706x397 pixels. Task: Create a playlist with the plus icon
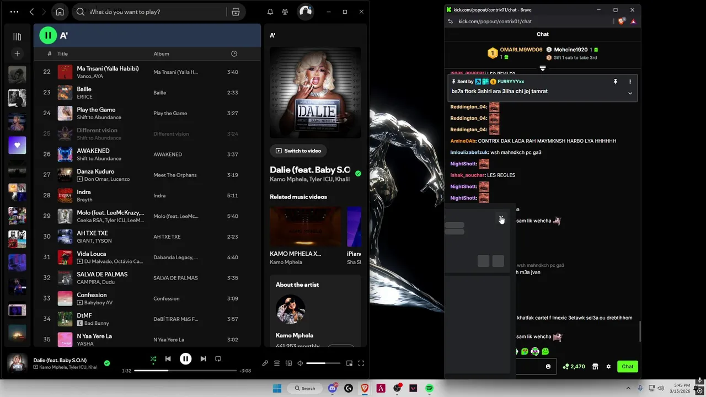17,53
